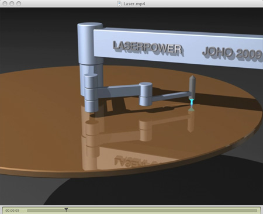Click the middle joint of the robot arm
This screenshot has height=214, width=263.
(146, 94)
